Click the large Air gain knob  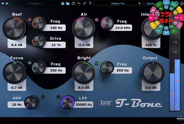84,28
